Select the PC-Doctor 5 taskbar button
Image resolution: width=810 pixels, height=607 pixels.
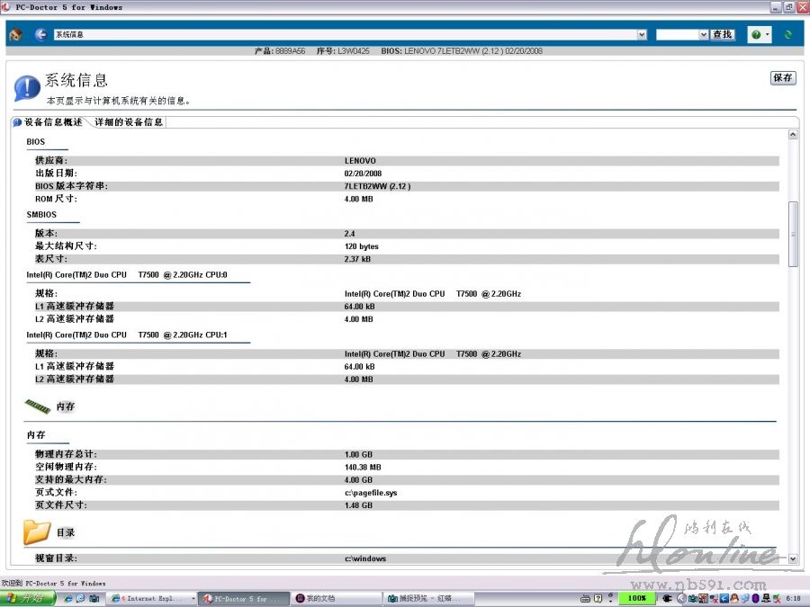pos(243,599)
